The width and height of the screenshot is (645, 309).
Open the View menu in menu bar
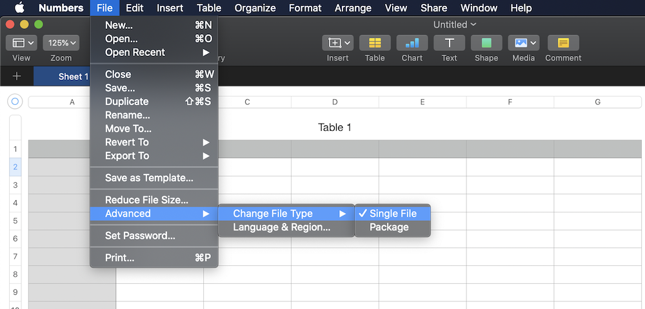pyautogui.click(x=396, y=8)
